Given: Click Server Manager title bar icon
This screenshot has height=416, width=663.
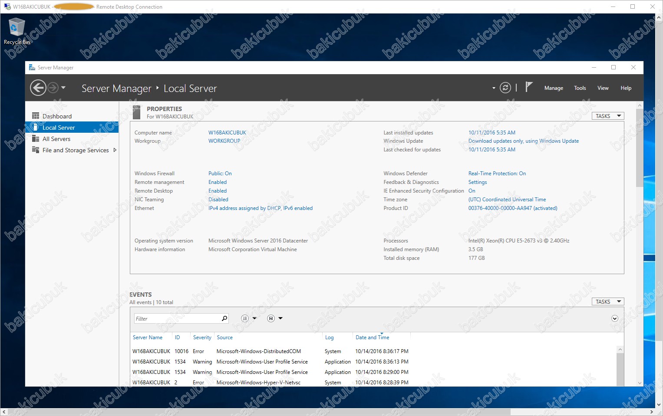Looking at the screenshot, I should (x=32, y=67).
